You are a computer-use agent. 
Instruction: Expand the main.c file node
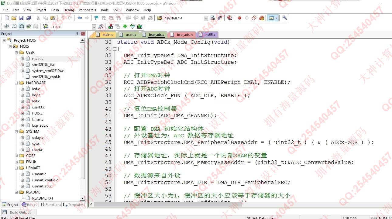(x=22, y=58)
